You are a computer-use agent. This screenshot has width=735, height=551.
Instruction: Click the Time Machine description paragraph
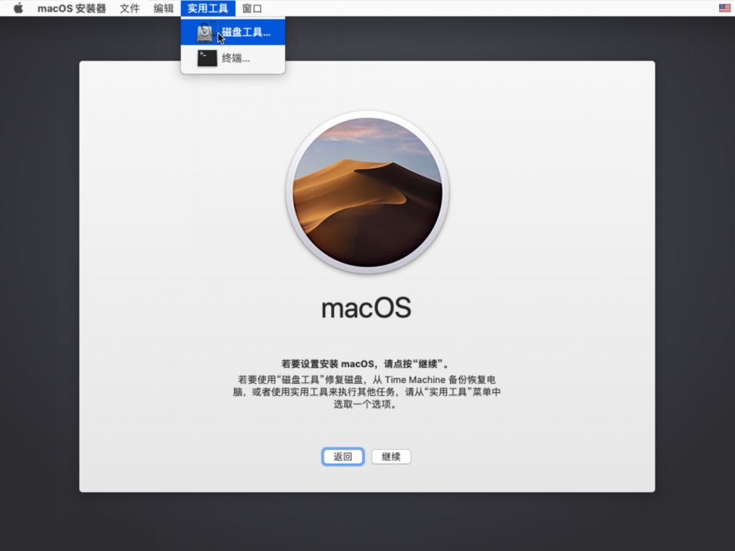(367, 391)
